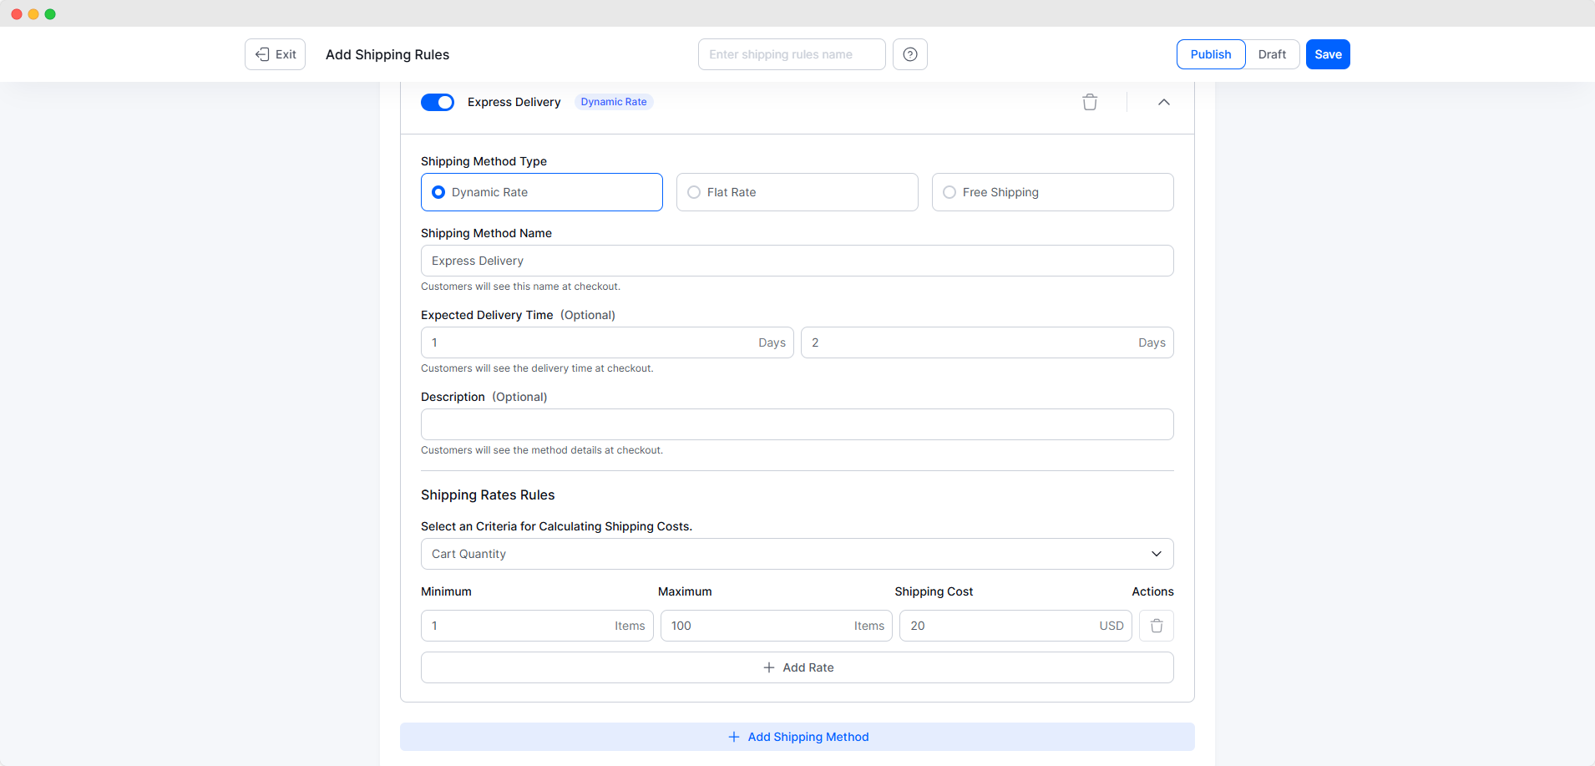Image resolution: width=1595 pixels, height=766 pixels.
Task: Select the Flat Rate radio option
Action: (797, 192)
